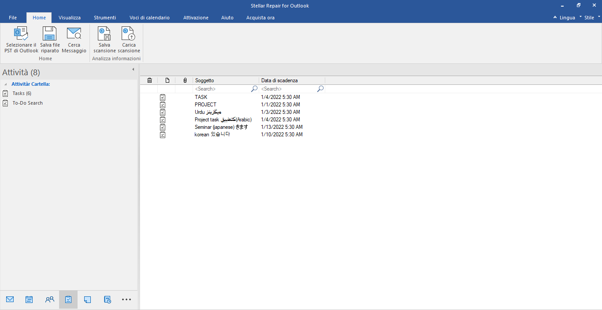602x310 pixels.
Task: Click Salva file riparato icon
Action: pyautogui.click(x=49, y=34)
